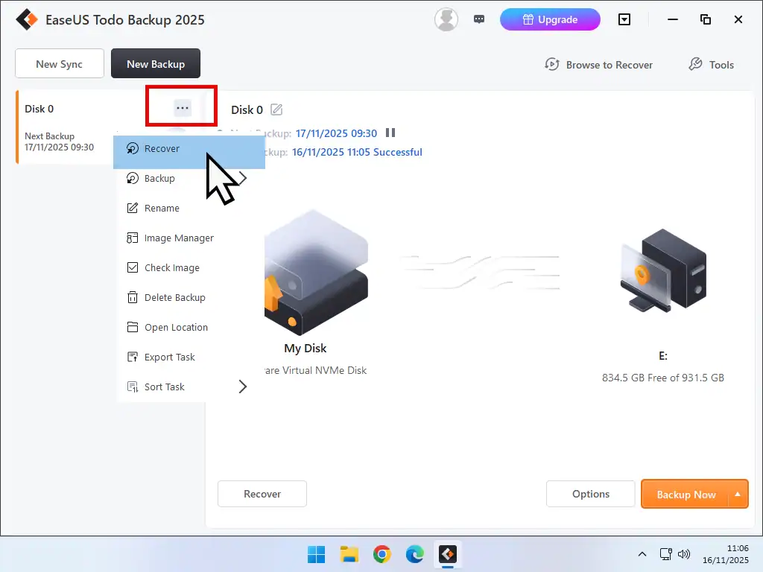The width and height of the screenshot is (763, 572).
Task: Open the Windows Start menu
Action: (x=315, y=554)
